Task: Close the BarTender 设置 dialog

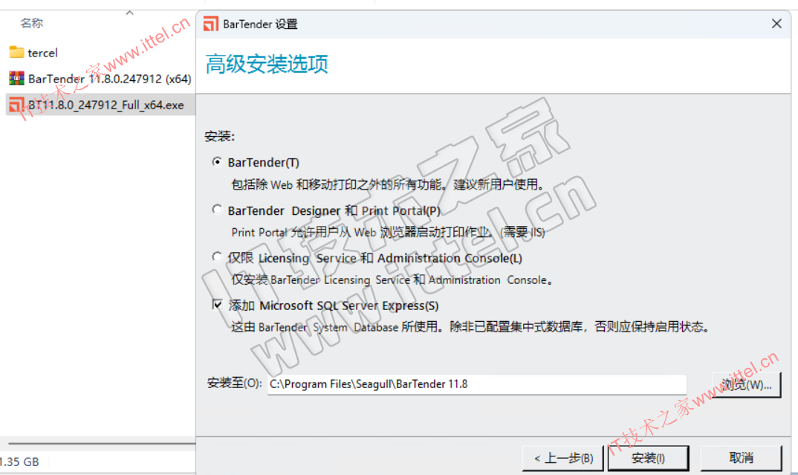Action: coord(776,24)
